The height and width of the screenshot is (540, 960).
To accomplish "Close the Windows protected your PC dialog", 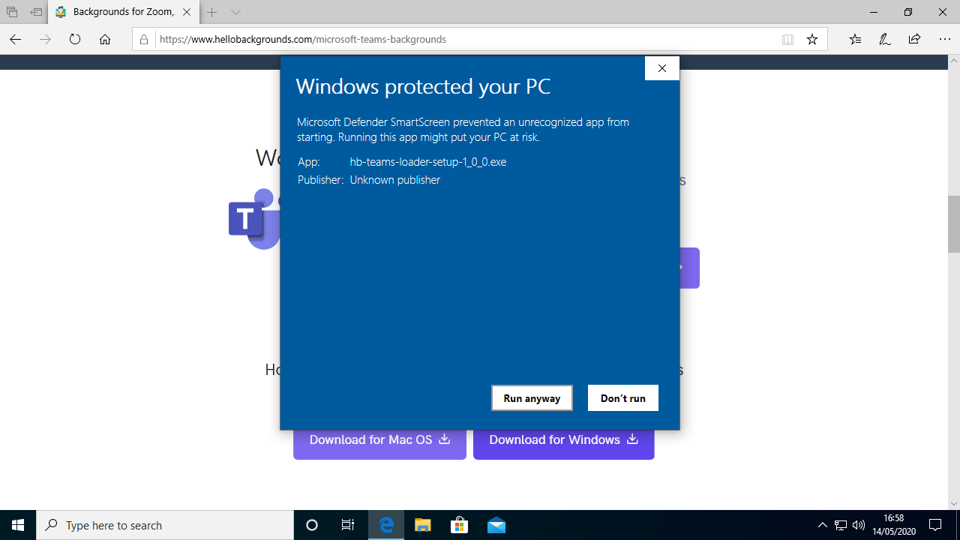I will point(661,68).
